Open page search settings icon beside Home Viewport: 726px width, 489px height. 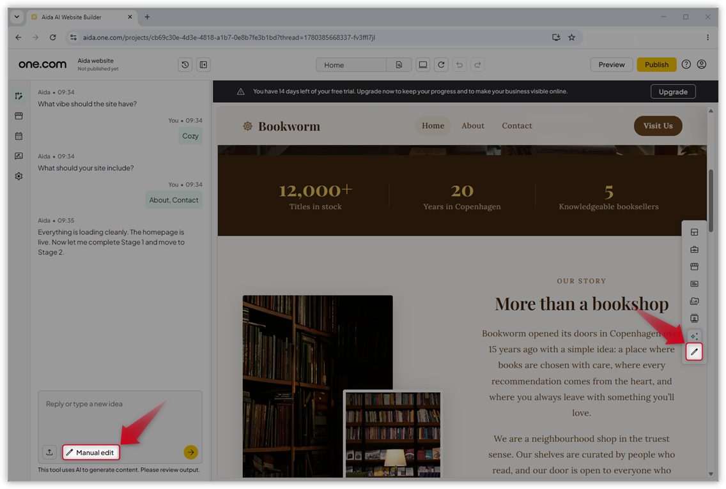coord(399,64)
